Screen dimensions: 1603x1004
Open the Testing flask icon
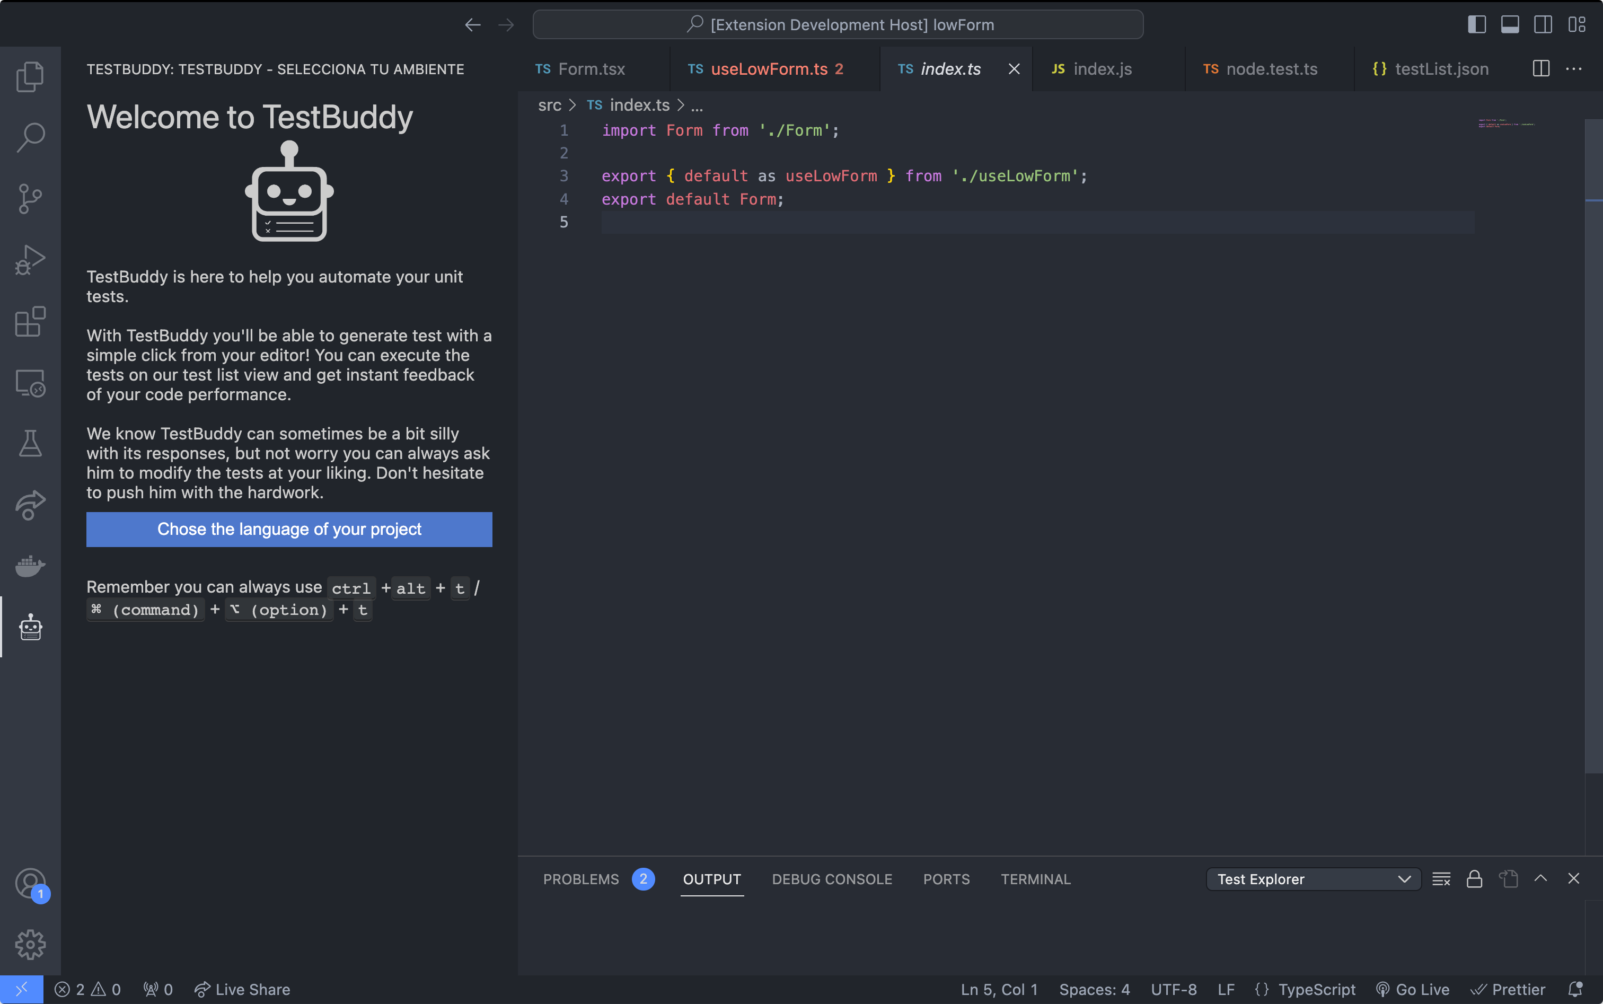(x=30, y=444)
